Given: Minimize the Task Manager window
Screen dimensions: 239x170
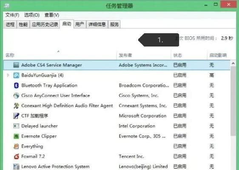Looking at the screenshot, I should coord(206,5).
